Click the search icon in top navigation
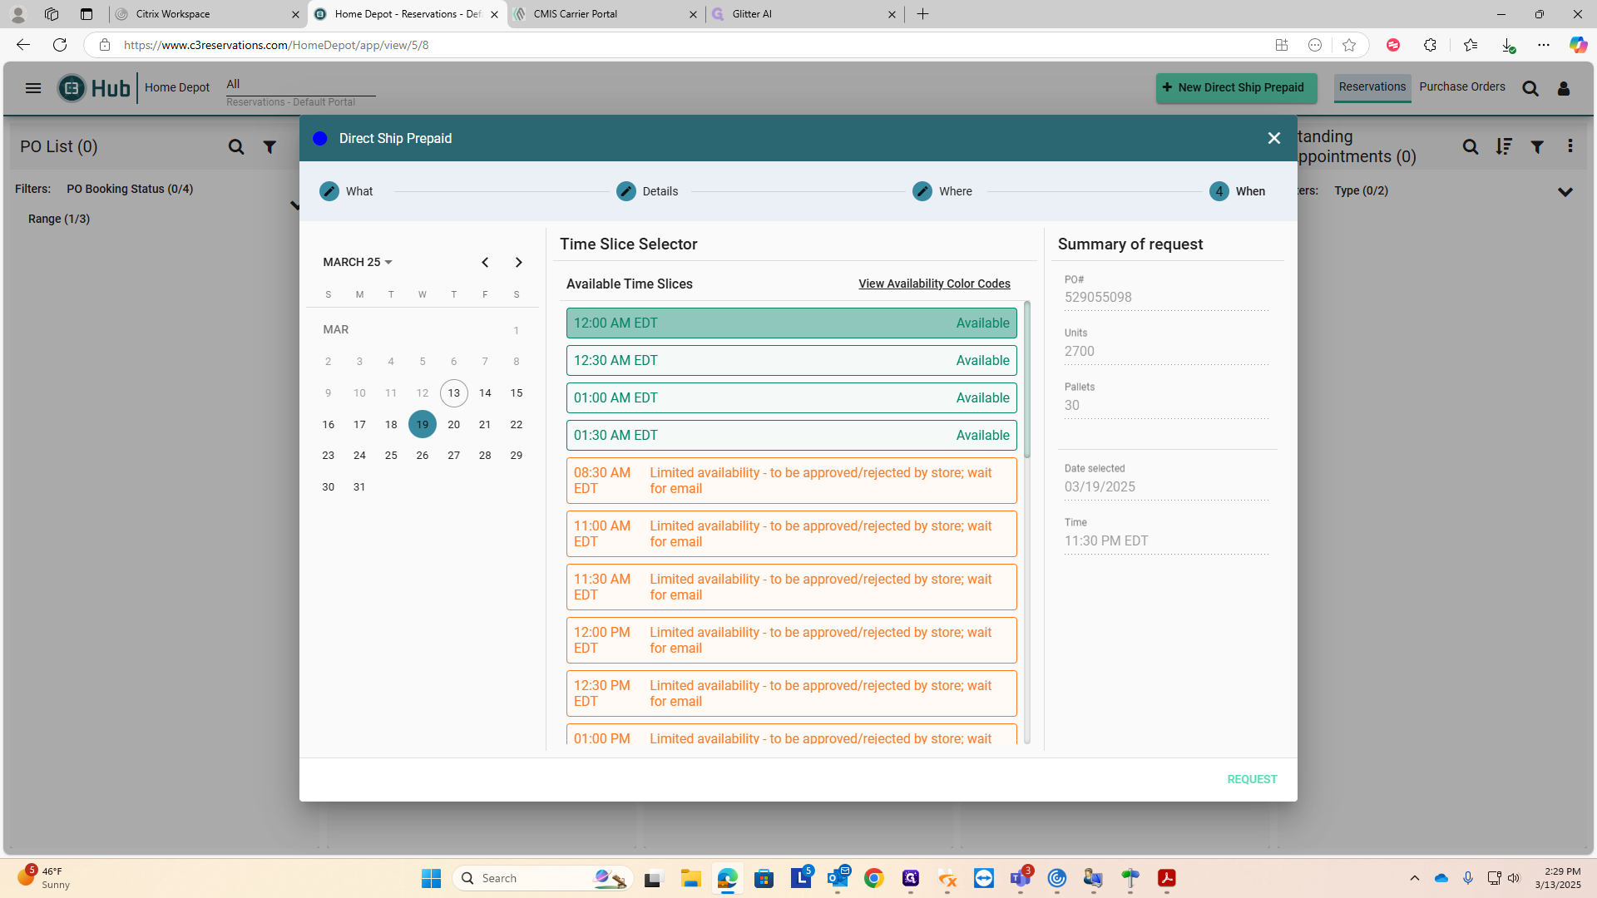Screen dimensions: 1597x898 click(x=1530, y=89)
